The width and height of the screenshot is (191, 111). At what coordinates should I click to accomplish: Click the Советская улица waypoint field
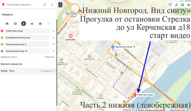tap(27, 31)
